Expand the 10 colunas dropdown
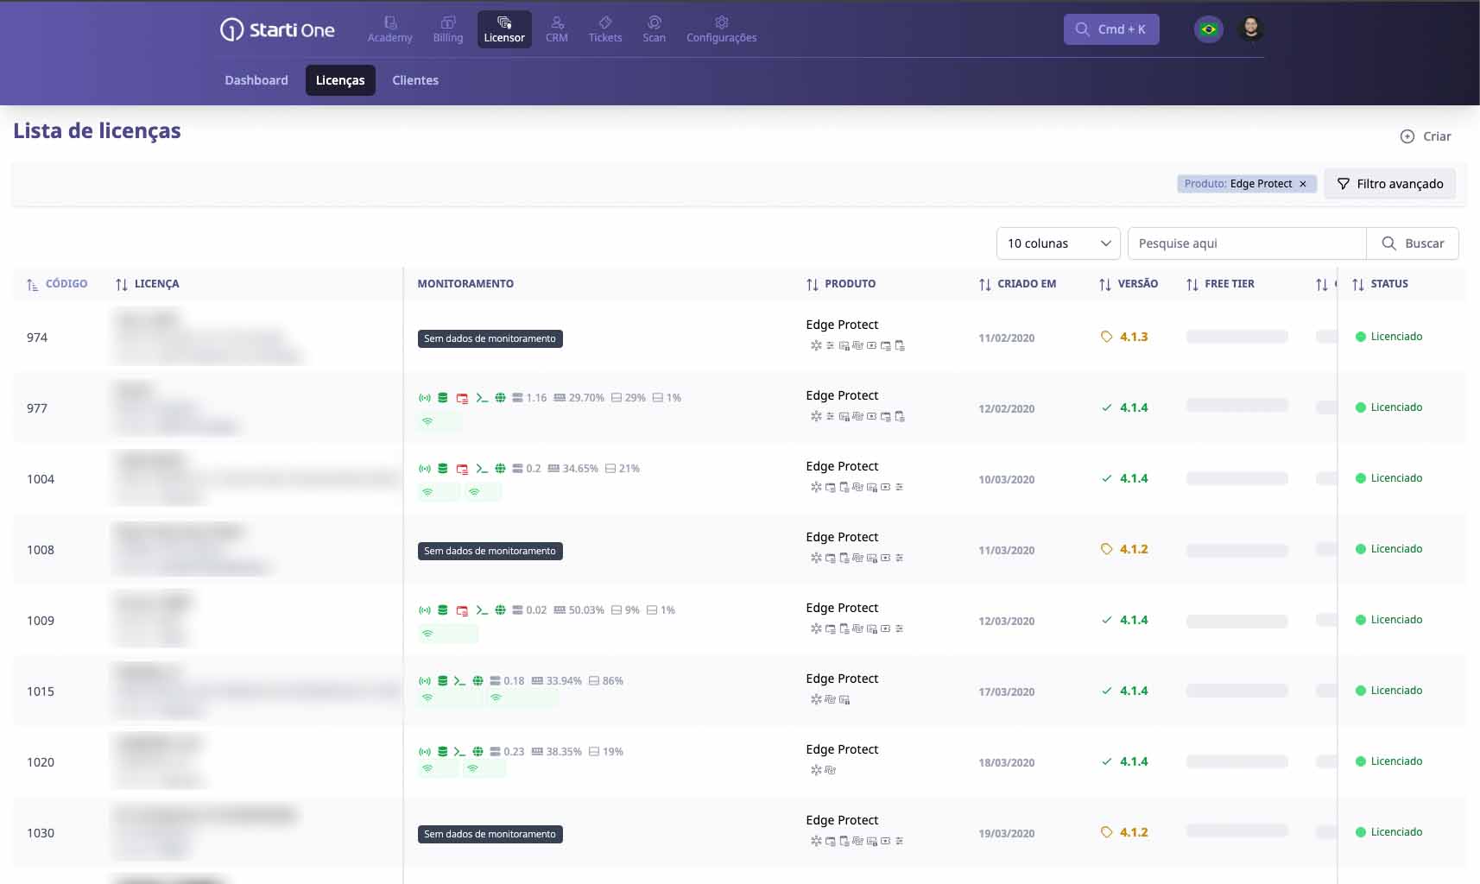This screenshot has width=1480, height=884. (1058, 243)
